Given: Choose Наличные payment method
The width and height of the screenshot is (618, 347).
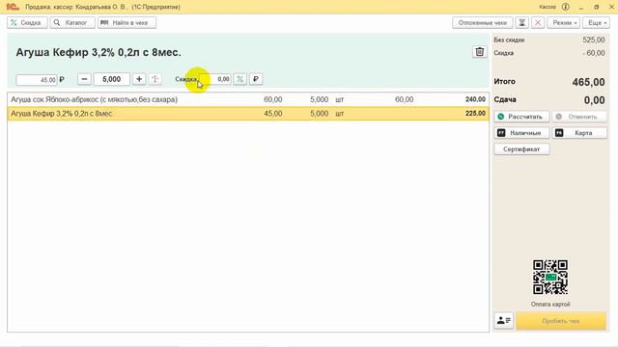Looking at the screenshot, I should tap(521, 133).
